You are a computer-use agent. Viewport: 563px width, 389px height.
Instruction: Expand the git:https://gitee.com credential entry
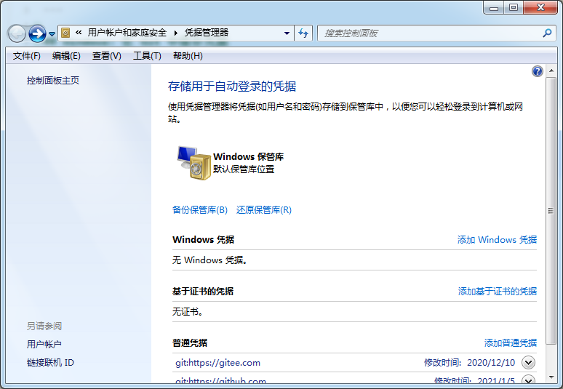pos(529,362)
